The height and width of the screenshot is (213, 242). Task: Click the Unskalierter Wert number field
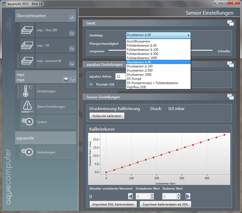(143, 196)
